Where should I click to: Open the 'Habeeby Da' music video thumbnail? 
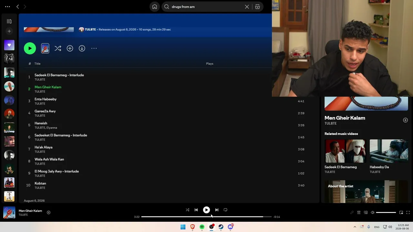[389, 151]
